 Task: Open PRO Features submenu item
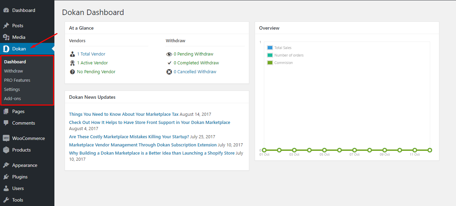tap(17, 80)
